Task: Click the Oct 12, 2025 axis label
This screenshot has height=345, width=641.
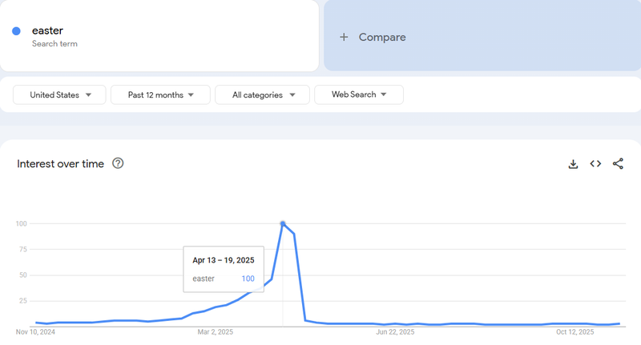Action: click(574, 332)
